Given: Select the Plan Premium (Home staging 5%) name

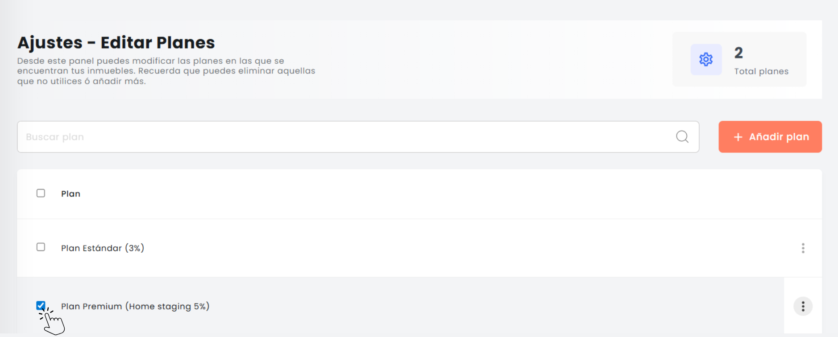Looking at the screenshot, I should 135,306.
